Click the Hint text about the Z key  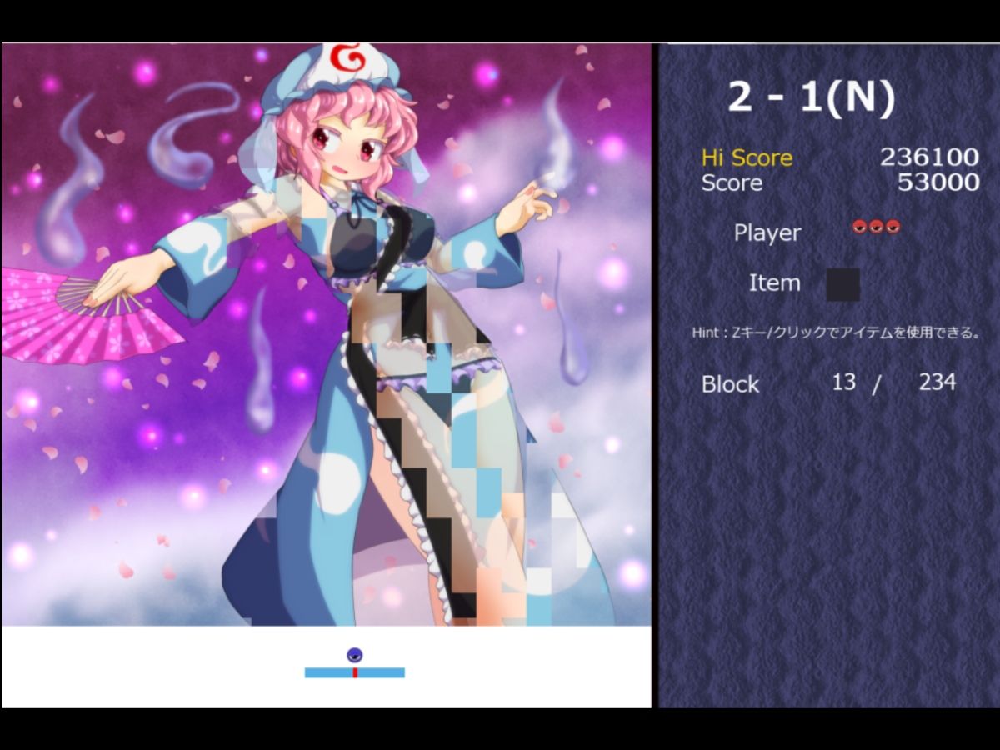coord(836,332)
